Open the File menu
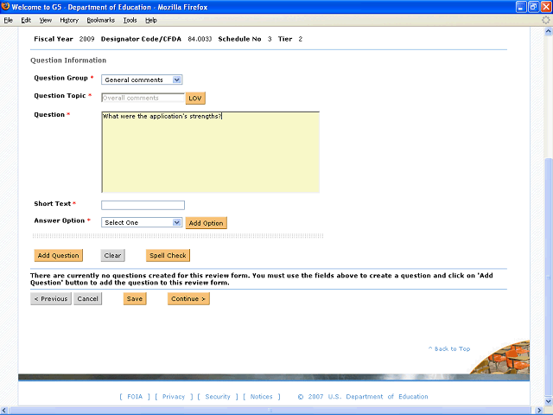Viewport: 553px width, 415px height. pos(8,21)
